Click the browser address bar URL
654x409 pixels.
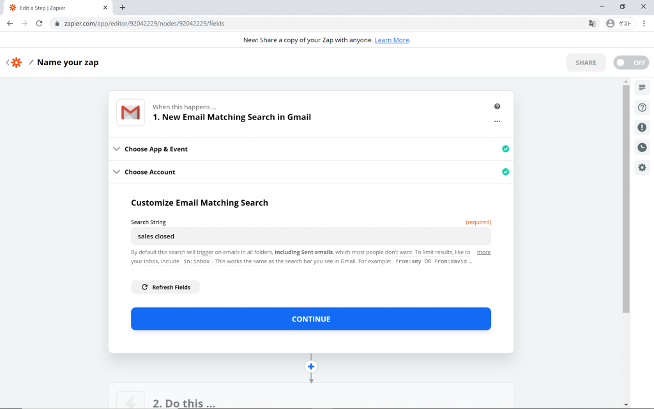tap(144, 24)
